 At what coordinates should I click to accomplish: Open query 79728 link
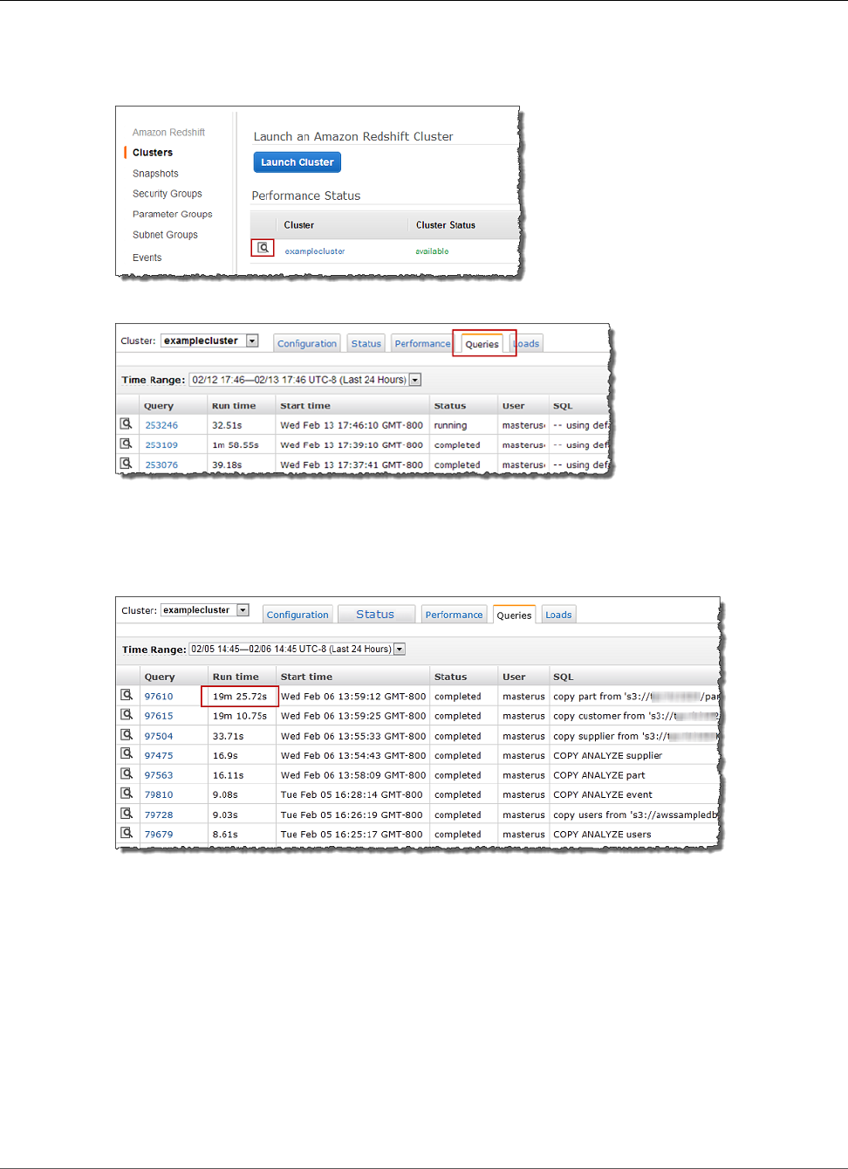click(x=159, y=815)
